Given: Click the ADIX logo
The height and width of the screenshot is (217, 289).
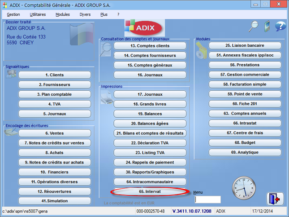Looking at the screenshot, I should point(145,28).
